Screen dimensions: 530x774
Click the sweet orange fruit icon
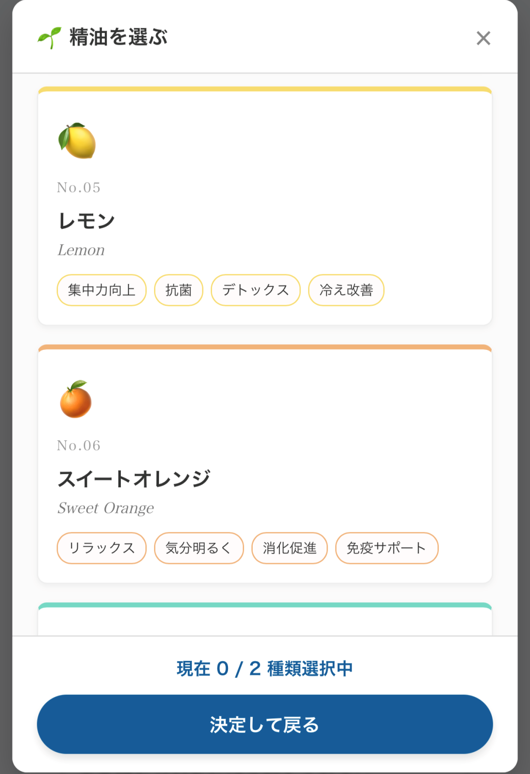click(76, 400)
